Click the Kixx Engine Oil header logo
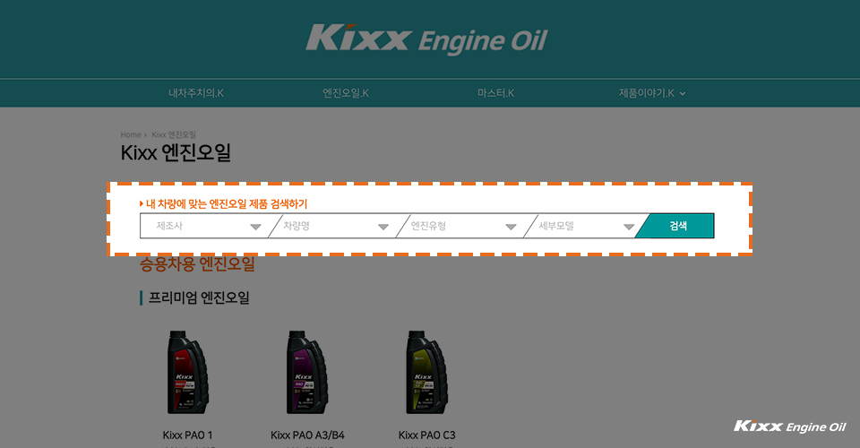The width and height of the screenshot is (860, 448). [x=426, y=39]
